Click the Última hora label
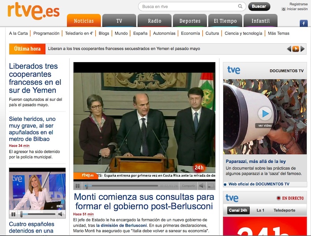Screen dimensions: 311x236 pyautogui.click(x=27, y=49)
